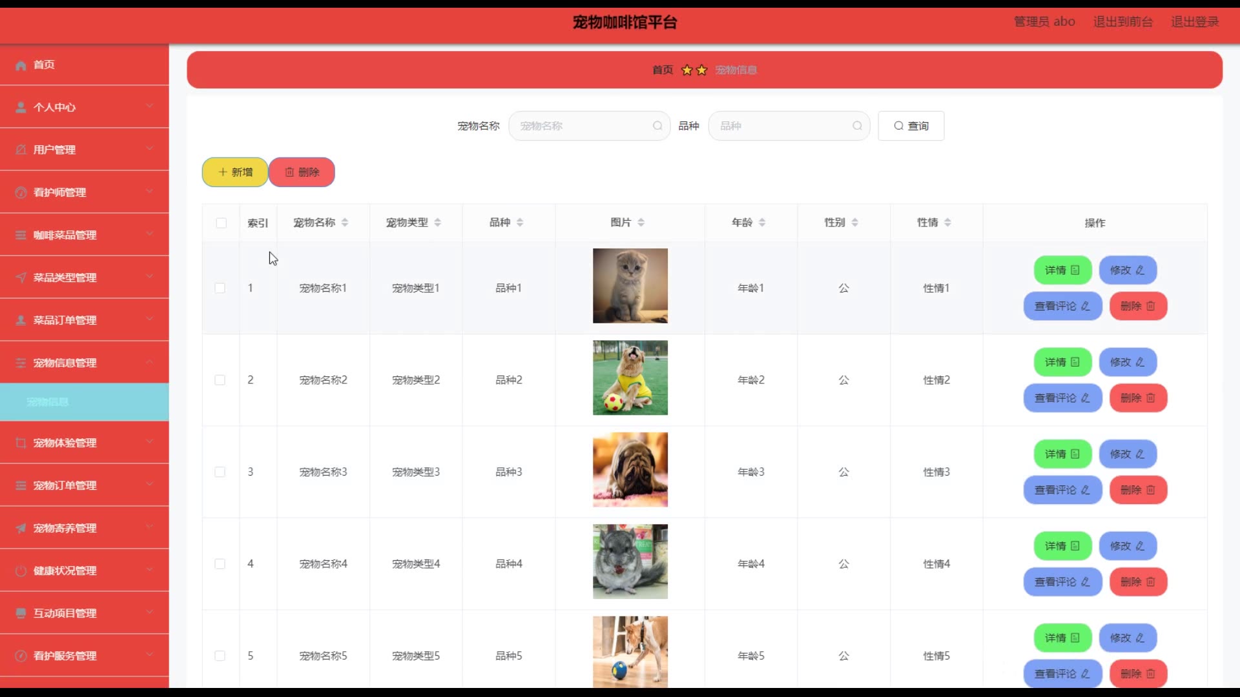Check the checkbox for row 1

(x=220, y=288)
